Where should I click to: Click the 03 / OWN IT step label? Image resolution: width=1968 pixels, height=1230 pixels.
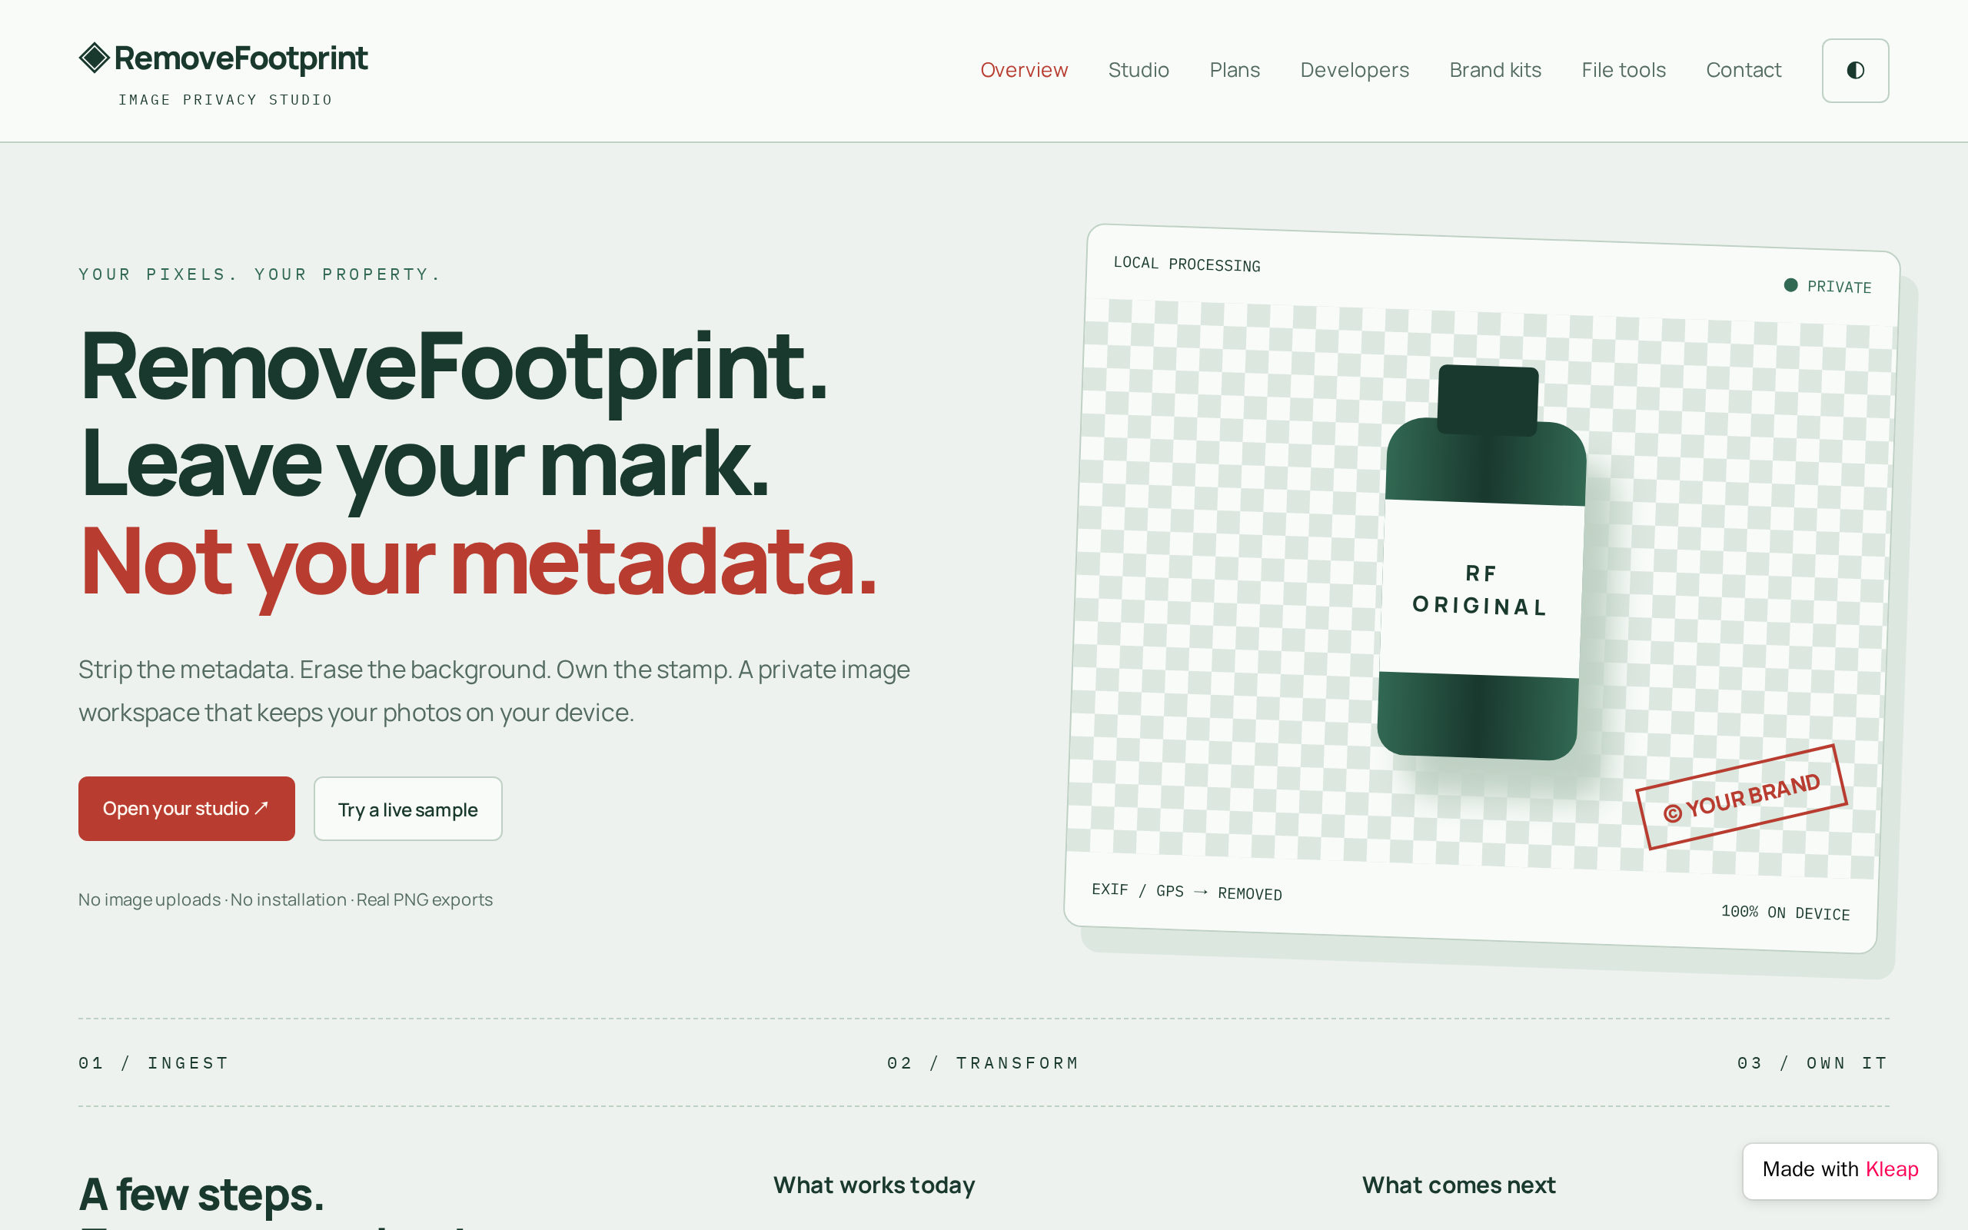[x=1813, y=1062]
